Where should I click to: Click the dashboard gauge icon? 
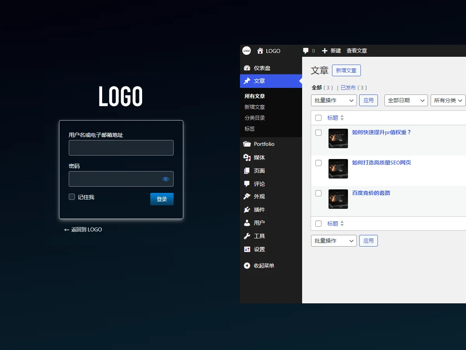point(247,68)
